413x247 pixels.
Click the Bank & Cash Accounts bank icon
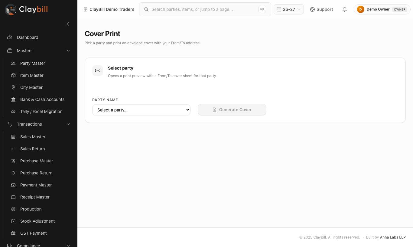13,99
